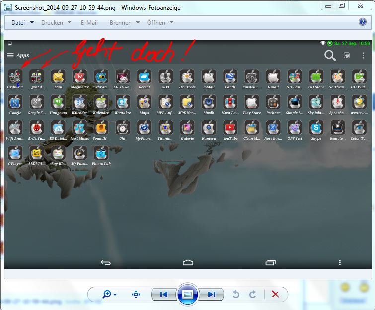Open the zoom magnifier control
Image resolution: width=375 pixels, height=310 pixels.
pos(107,294)
